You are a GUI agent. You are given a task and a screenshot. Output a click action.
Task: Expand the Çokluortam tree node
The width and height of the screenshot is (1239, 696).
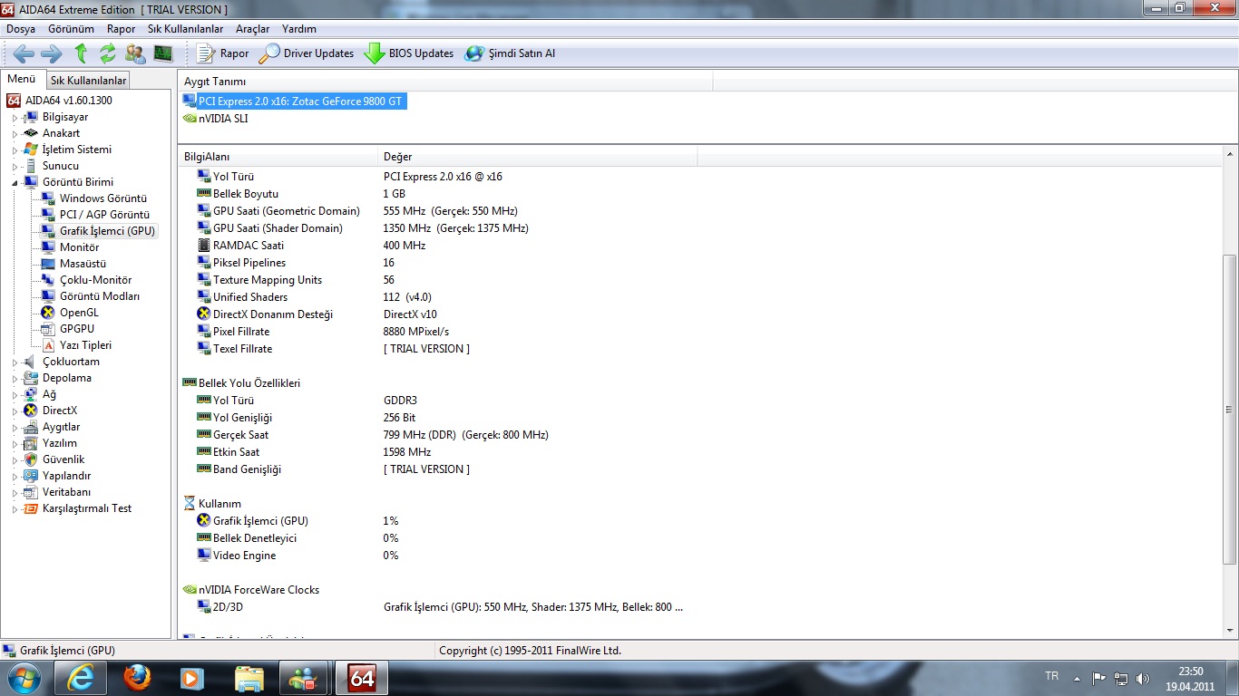[x=15, y=362]
